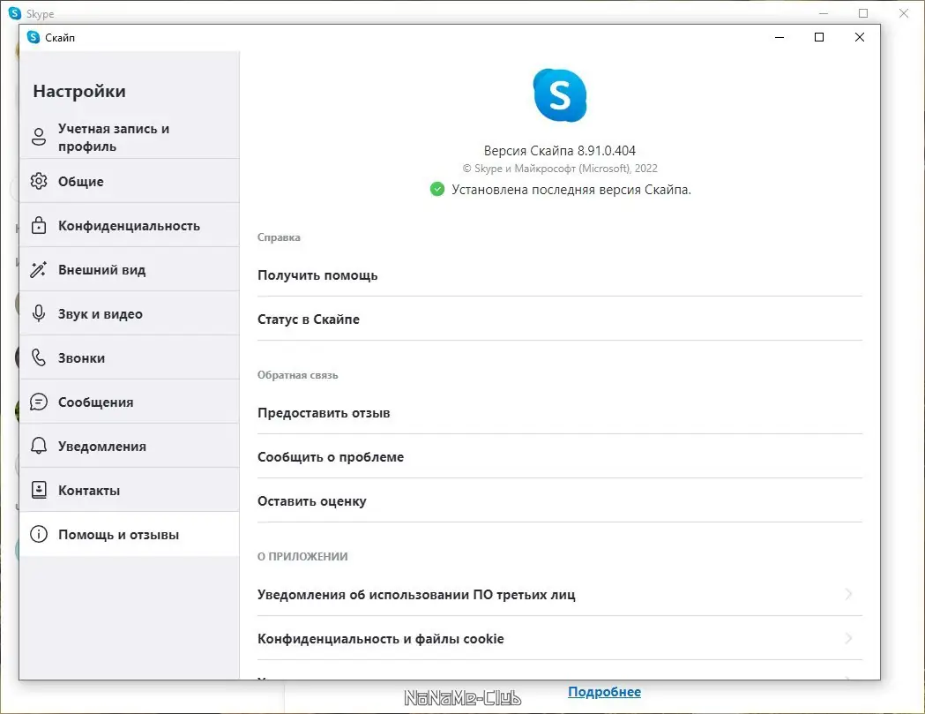Open the Звонки settings section
Image resolution: width=925 pixels, height=714 pixels.
[x=130, y=358]
